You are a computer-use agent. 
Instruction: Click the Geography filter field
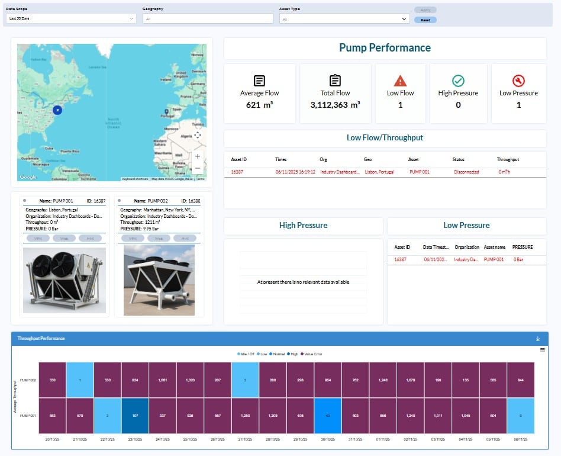click(207, 19)
